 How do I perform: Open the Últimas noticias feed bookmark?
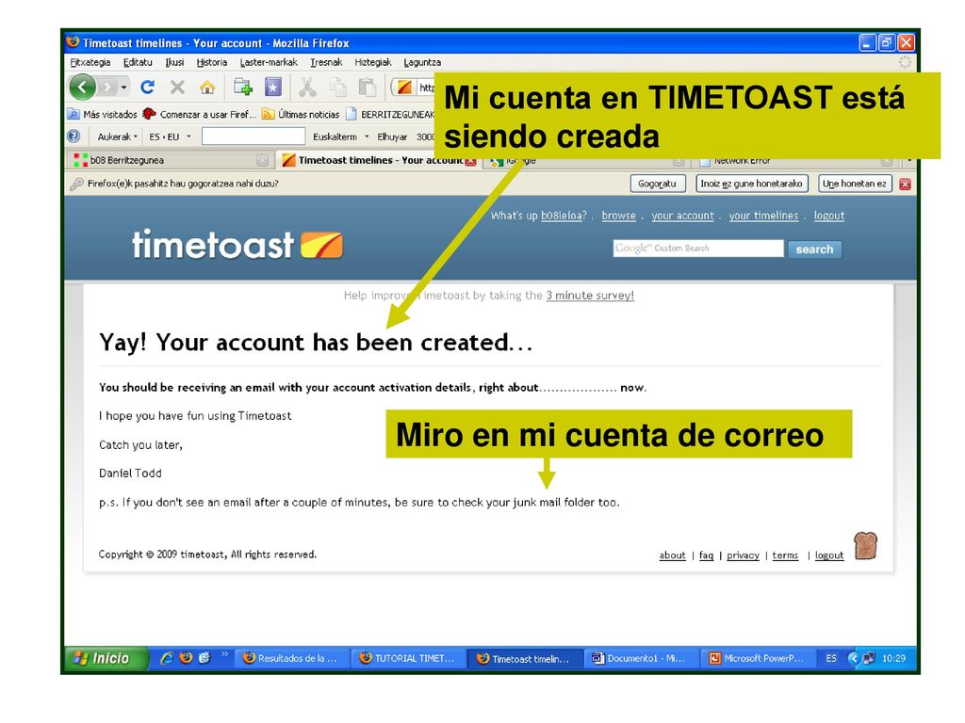[301, 114]
